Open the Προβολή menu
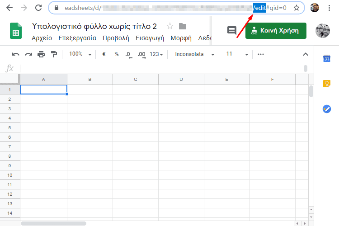 coord(116,38)
